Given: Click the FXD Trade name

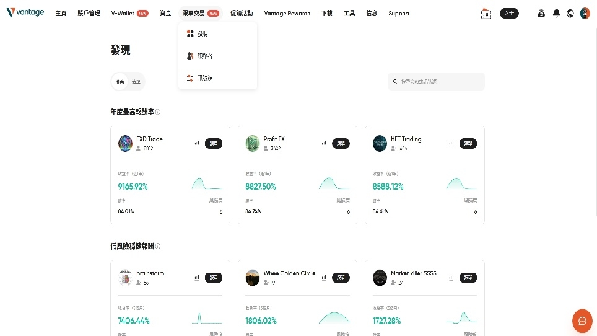Looking at the screenshot, I should 149,139.
